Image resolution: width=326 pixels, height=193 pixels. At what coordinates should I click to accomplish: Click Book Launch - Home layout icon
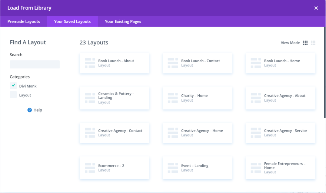point(256,63)
